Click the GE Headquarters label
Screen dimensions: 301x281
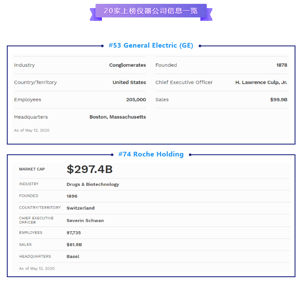click(31, 117)
